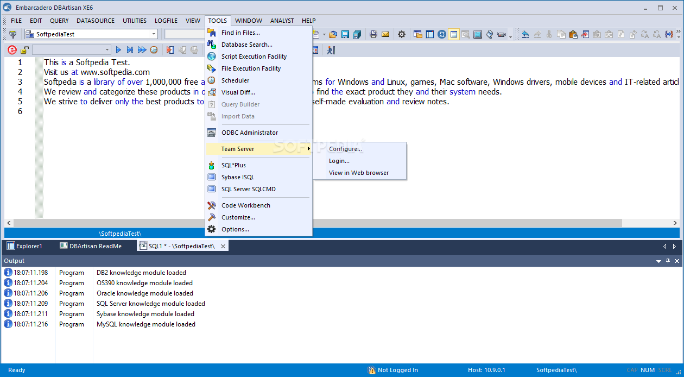The image size is (684, 377).
Task: Click the red-bordered page icon after clock
Action: pos(170,50)
